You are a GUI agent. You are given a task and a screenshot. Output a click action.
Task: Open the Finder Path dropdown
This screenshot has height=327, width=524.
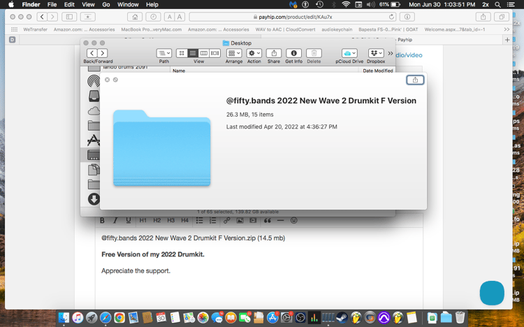[164, 53]
